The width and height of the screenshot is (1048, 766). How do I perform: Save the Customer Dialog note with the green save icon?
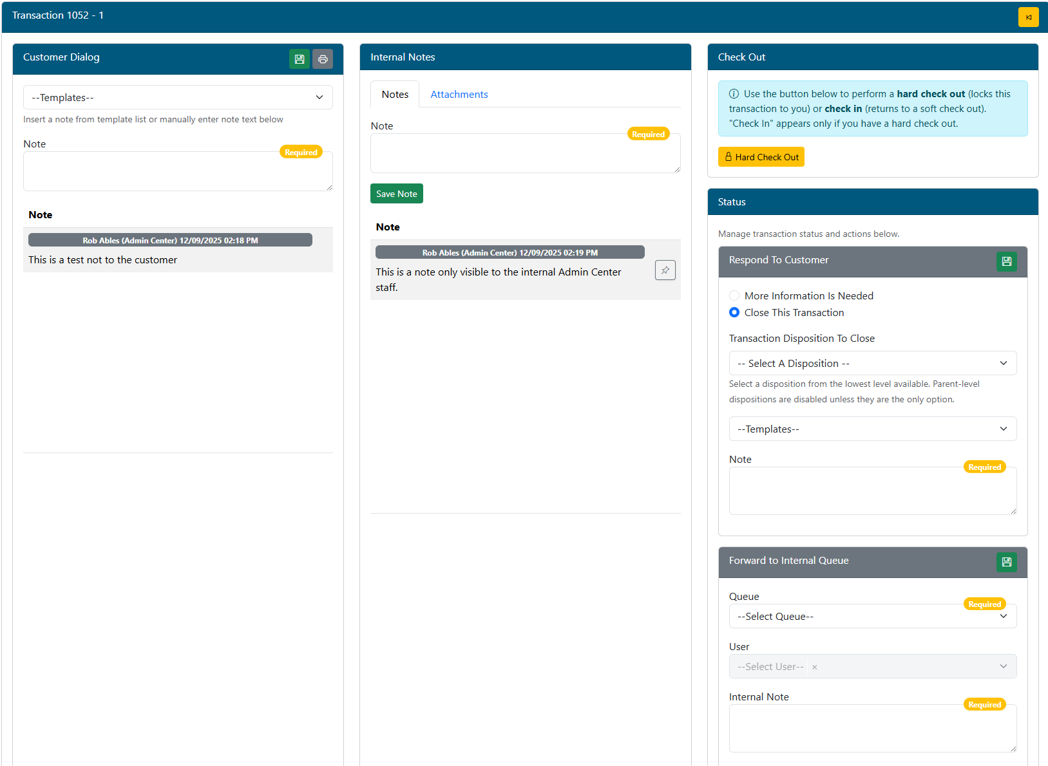tap(300, 59)
